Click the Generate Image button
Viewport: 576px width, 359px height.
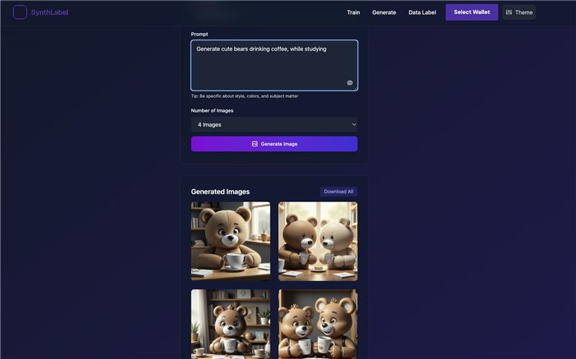coord(274,144)
